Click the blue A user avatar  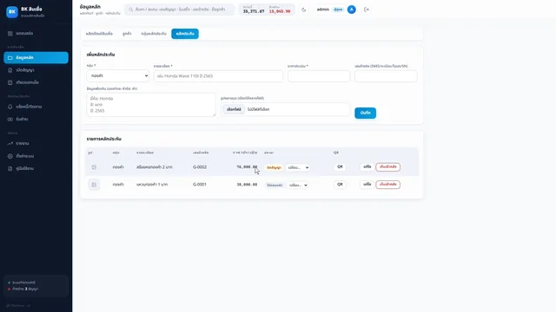click(351, 10)
